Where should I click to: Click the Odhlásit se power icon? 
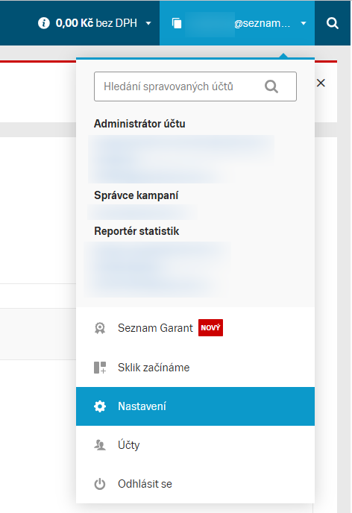[100, 484]
